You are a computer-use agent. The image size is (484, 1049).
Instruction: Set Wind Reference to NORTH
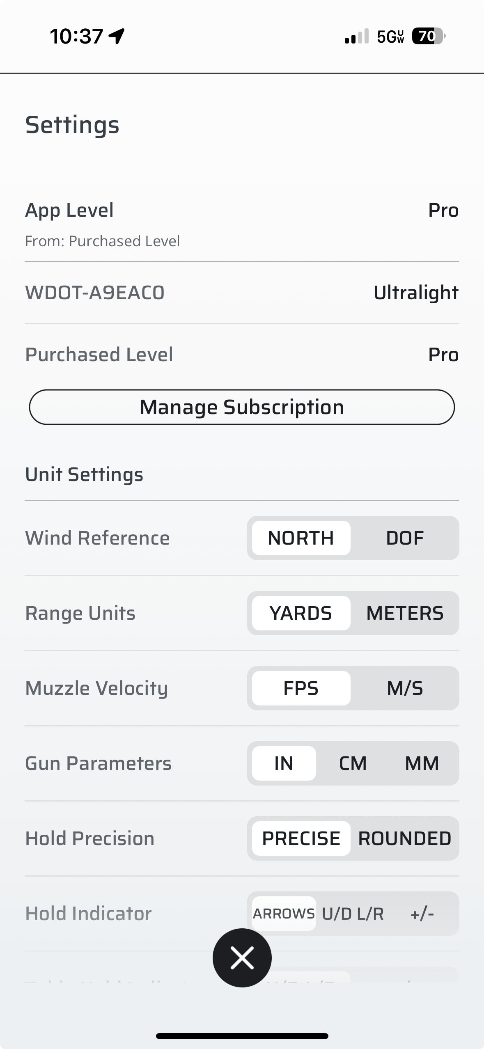(x=301, y=538)
